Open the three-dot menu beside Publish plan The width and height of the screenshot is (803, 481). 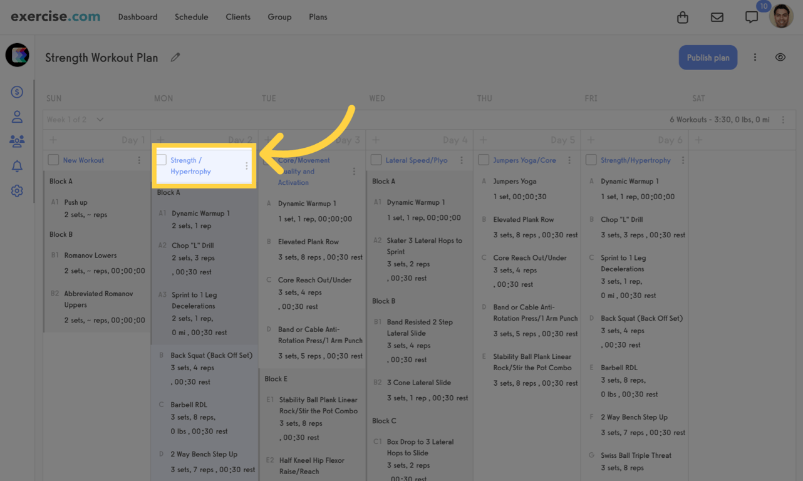755,56
